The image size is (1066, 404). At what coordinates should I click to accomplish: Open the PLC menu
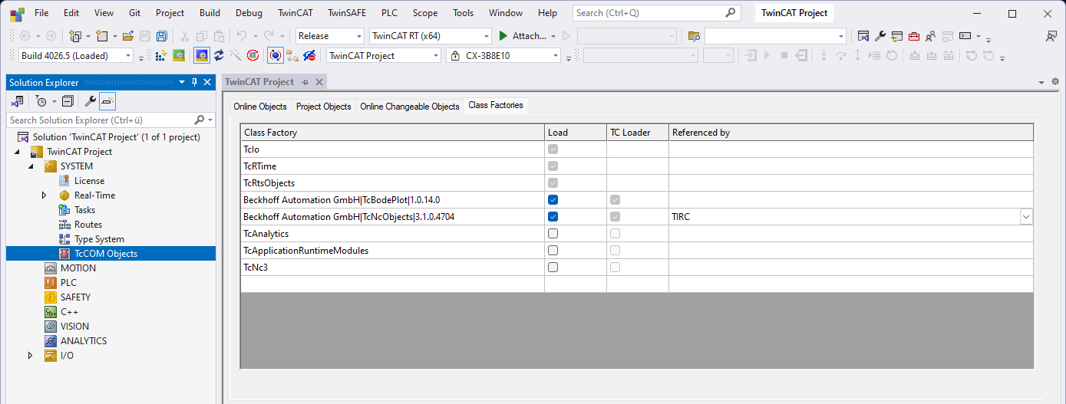click(389, 13)
